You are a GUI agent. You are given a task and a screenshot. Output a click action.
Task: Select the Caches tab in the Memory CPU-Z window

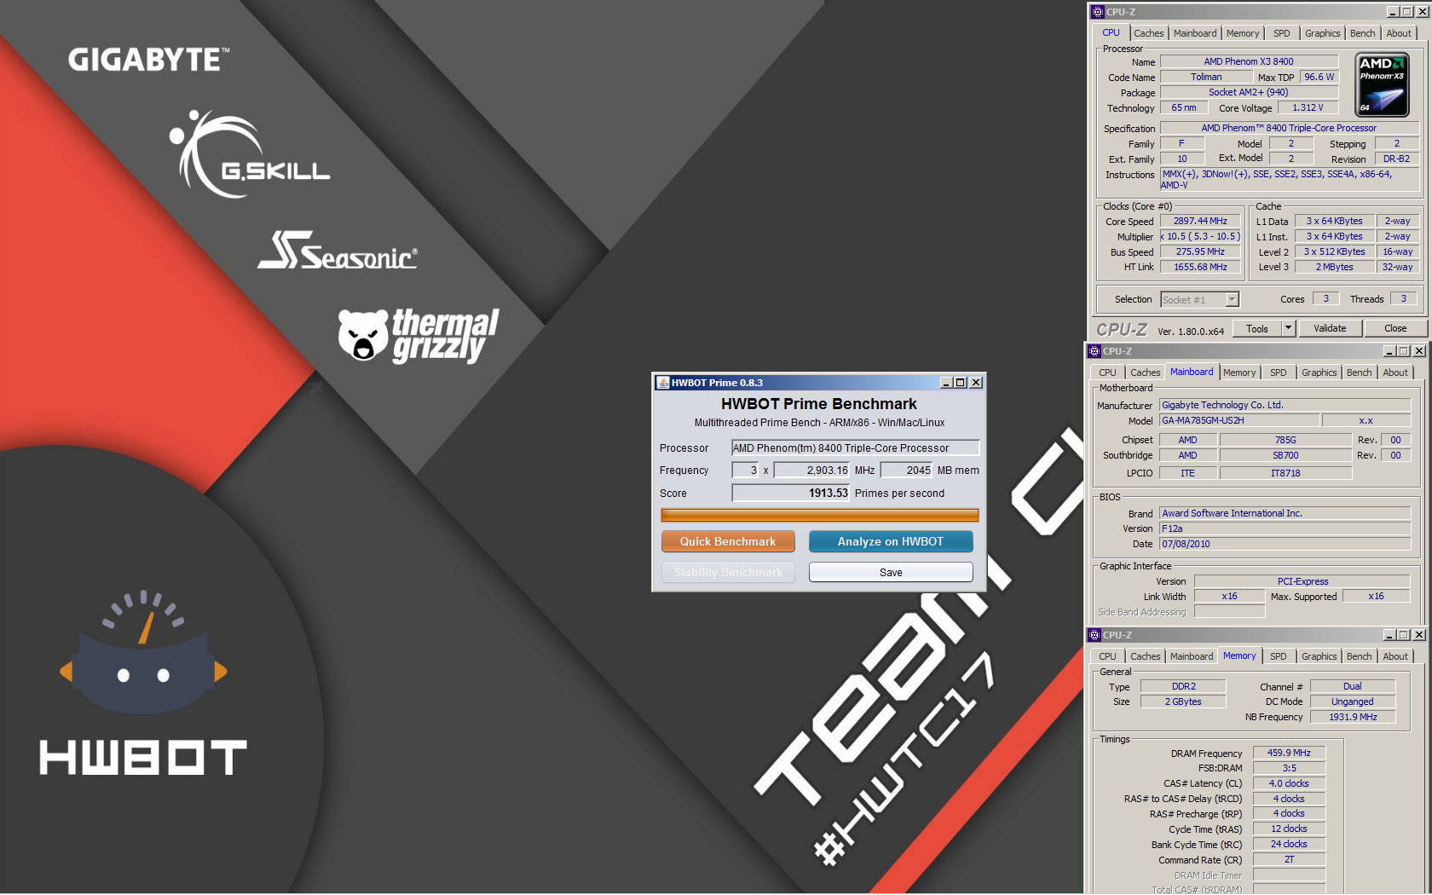point(1145,656)
